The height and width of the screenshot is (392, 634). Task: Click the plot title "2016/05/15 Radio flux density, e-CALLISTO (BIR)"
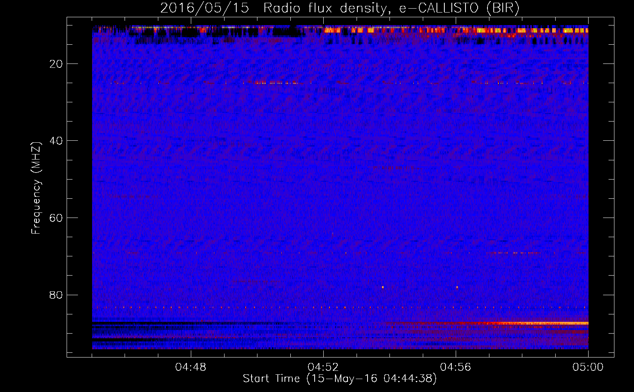pyautogui.click(x=340, y=8)
